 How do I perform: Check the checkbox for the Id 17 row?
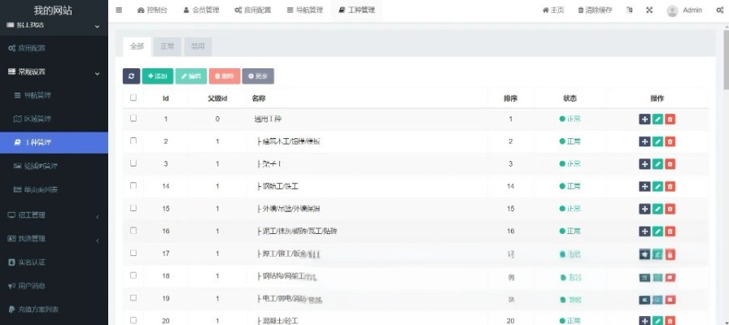point(133,253)
